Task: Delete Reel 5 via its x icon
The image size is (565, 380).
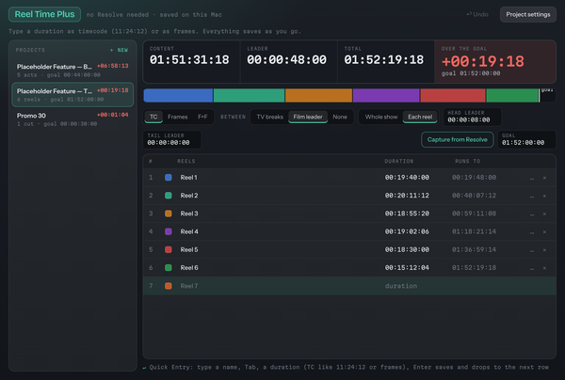Action: [544, 250]
